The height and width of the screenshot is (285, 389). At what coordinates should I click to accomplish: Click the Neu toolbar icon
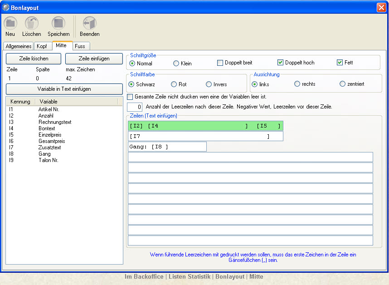coord(10,24)
